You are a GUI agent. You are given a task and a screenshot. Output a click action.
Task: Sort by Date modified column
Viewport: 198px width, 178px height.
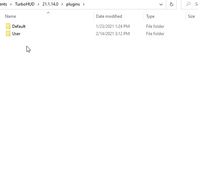109,16
